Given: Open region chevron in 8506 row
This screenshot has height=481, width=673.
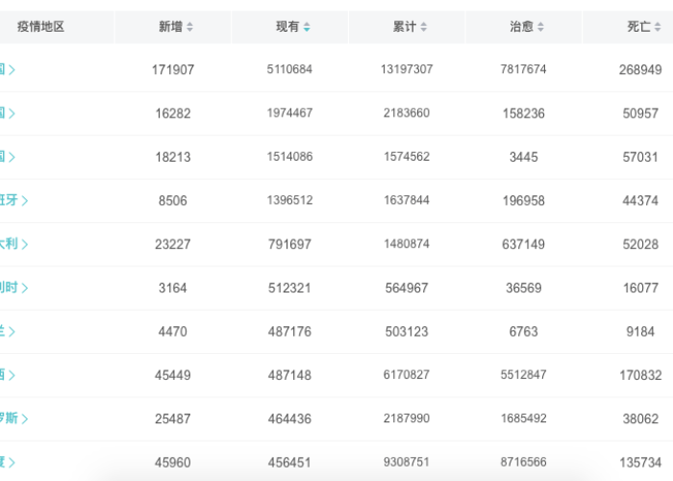Looking at the screenshot, I should (x=25, y=200).
